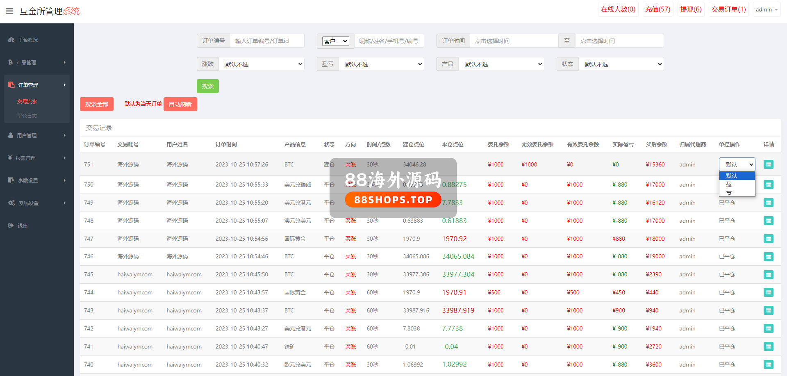Viewport: 787px width, 376px height.
Task: Expand the 状态 filter dropdown
Action: click(x=621, y=64)
